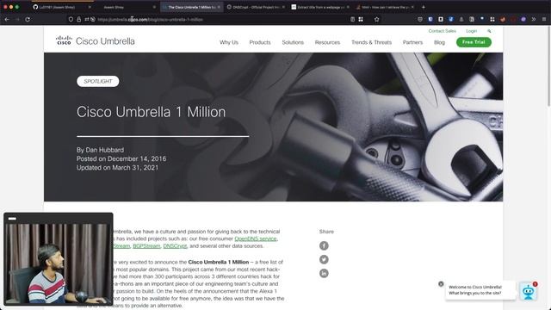Image resolution: width=551 pixels, height=310 pixels.
Task: Open the chatbot robot icon
Action: pos(528,292)
